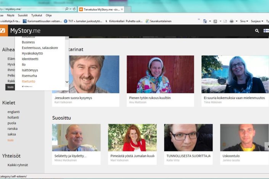This screenshot has width=269, height=179.
Task: Open the Sivu dropdown menu
Action: pos(244,21)
